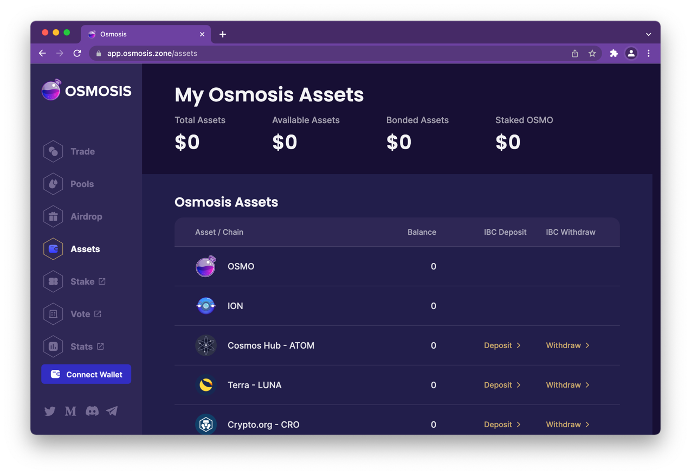The image size is (691, 475).
Task: Open the browser Extensions puzzle icon
Action: tap(613, 53)
